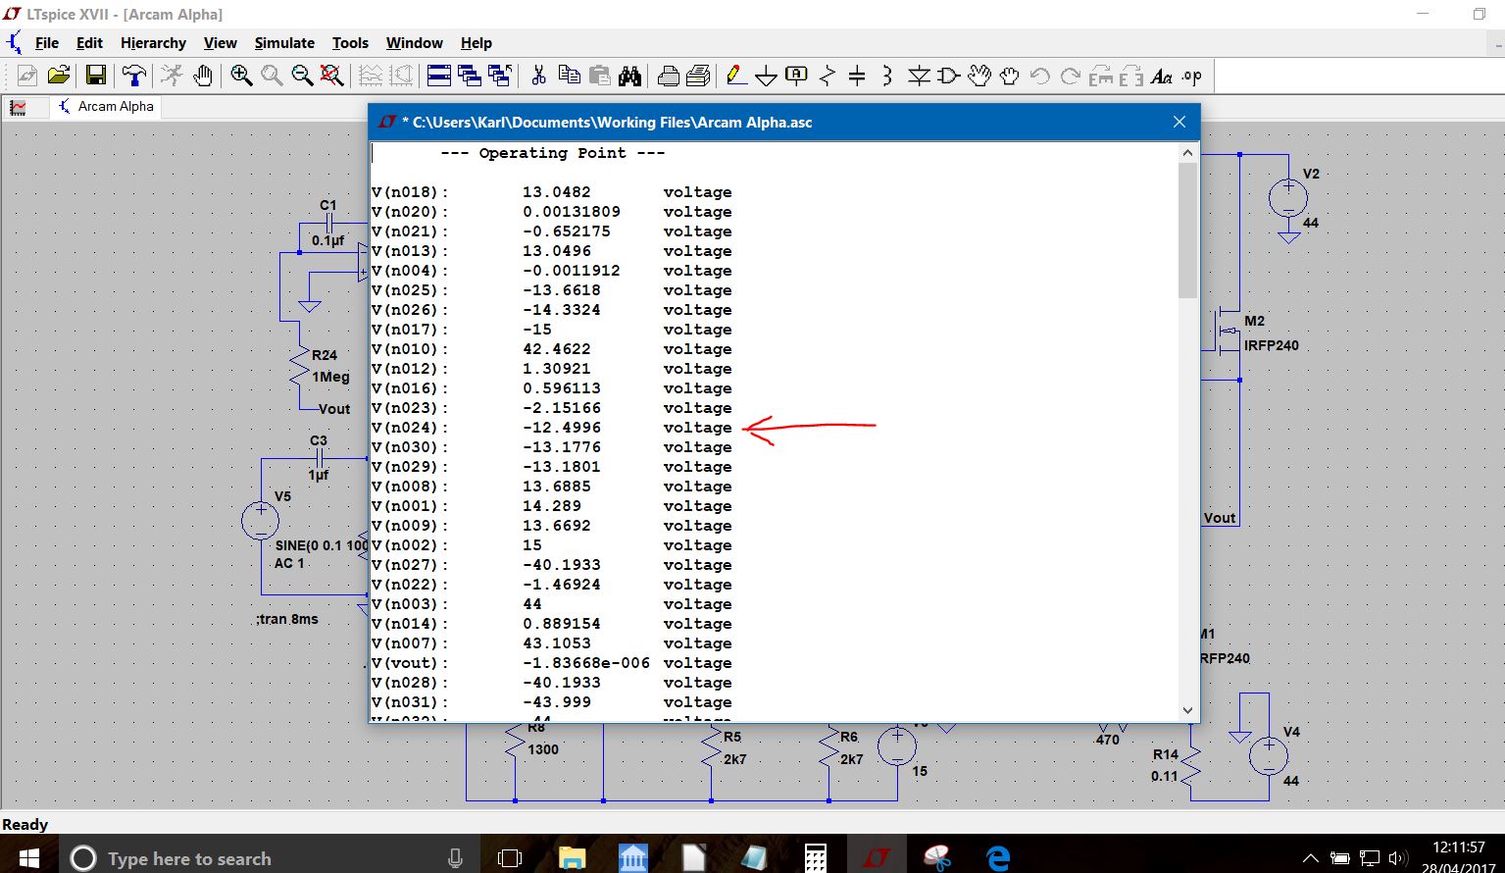
Task: Open the Component gate icon
Action: pos(949,76)
